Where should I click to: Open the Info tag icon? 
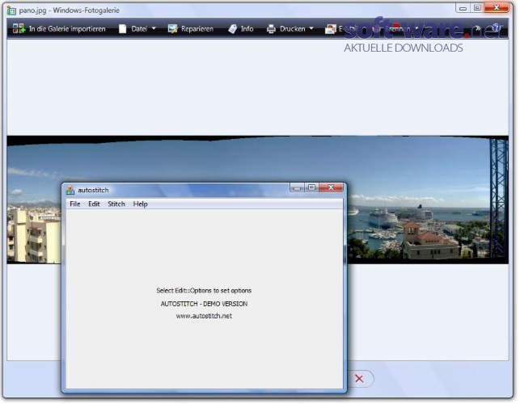232,29
